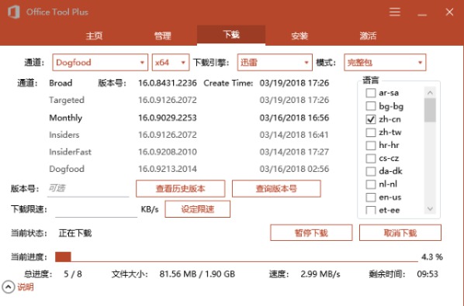Click the 81.56 MB / 1.90 GB size

click(197, 274)
